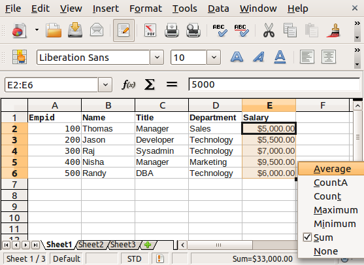The height and width of the screenshot is (265, 364).
Task: Click the Center Horizontally icon
Action: click(329, 57)
